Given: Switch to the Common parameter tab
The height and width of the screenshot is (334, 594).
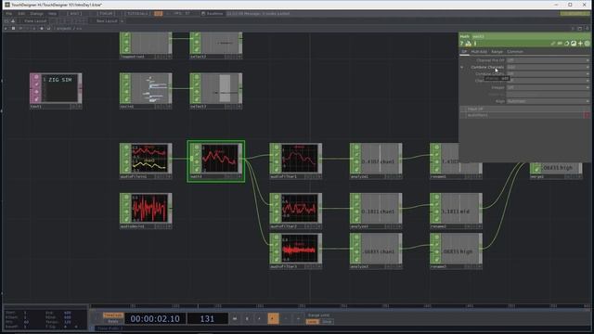Looking at the screenshot, I should pyautogui.click(x=515, y=52).
